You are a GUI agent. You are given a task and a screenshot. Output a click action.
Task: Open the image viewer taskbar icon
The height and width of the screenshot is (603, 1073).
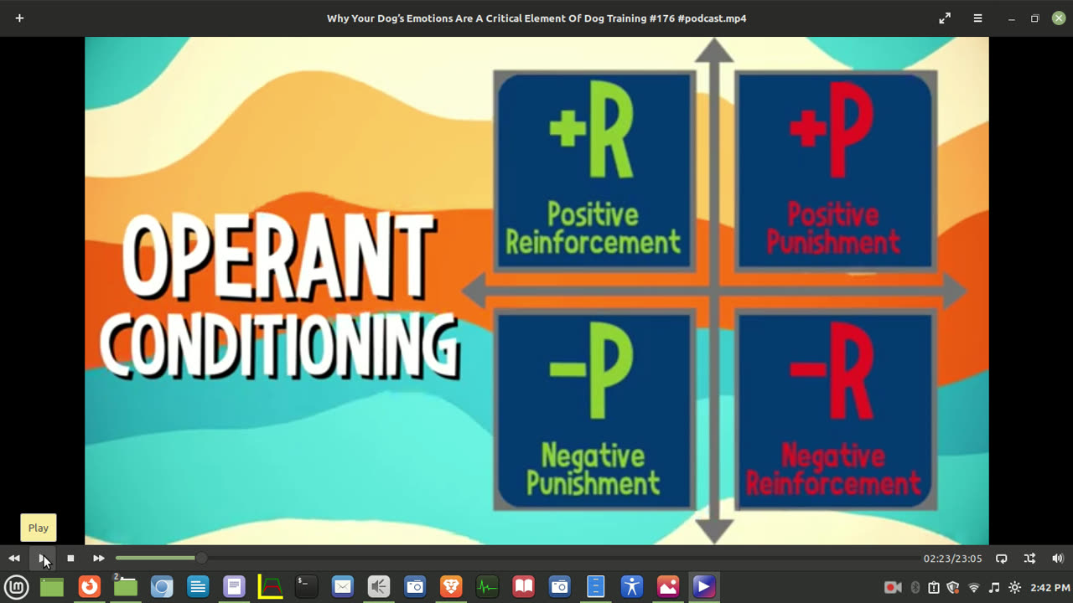pos(668,587)
